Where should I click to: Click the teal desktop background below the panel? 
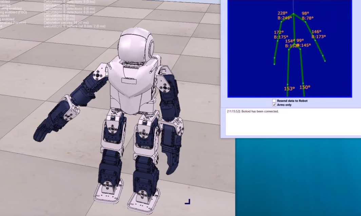pyautogui.click(x=298, y=177)
